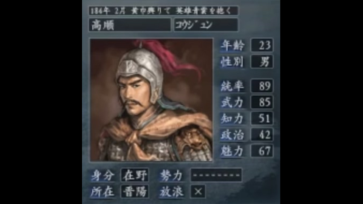Toggle the 放浪 X mark box

[x=198, y=191]
